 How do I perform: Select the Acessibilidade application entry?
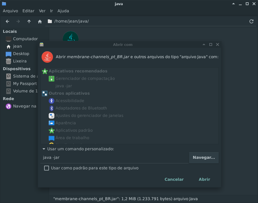[x=70, y=101]
